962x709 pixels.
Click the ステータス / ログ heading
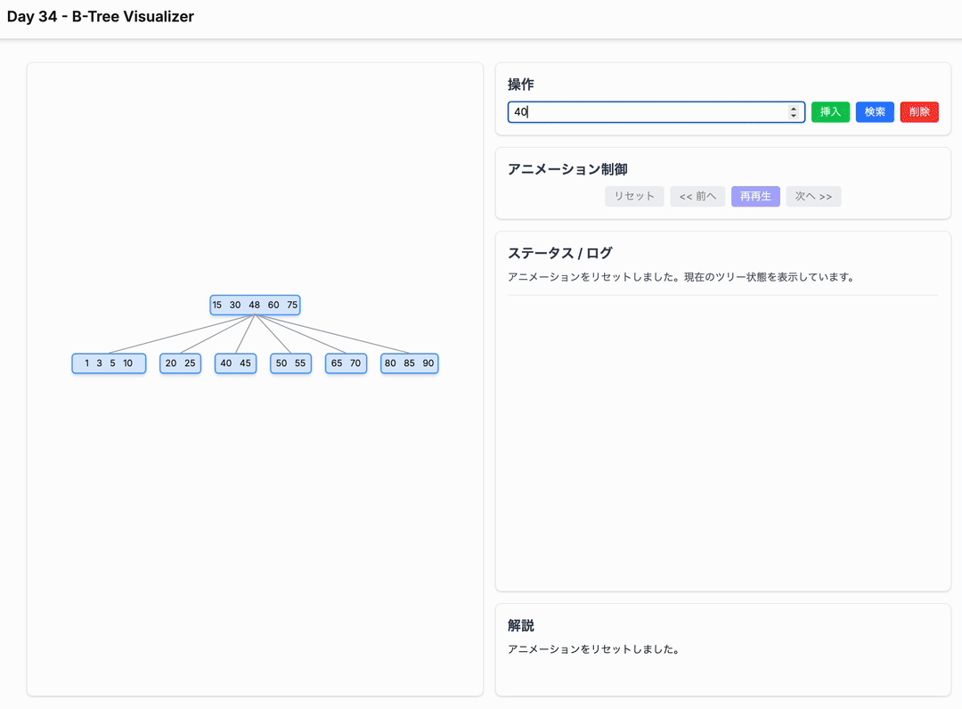[x=559, y=253]
